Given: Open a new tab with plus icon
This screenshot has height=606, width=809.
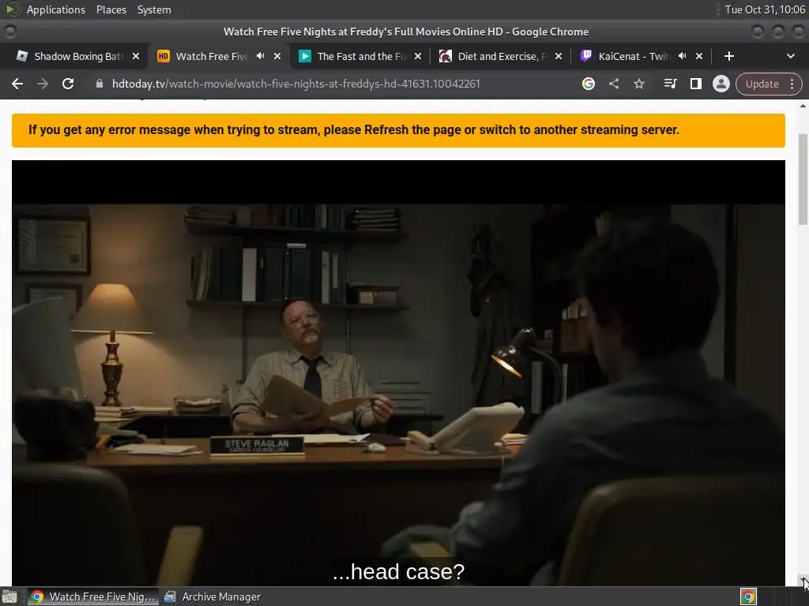Looking at the screenshot, I should click(728, 56).
